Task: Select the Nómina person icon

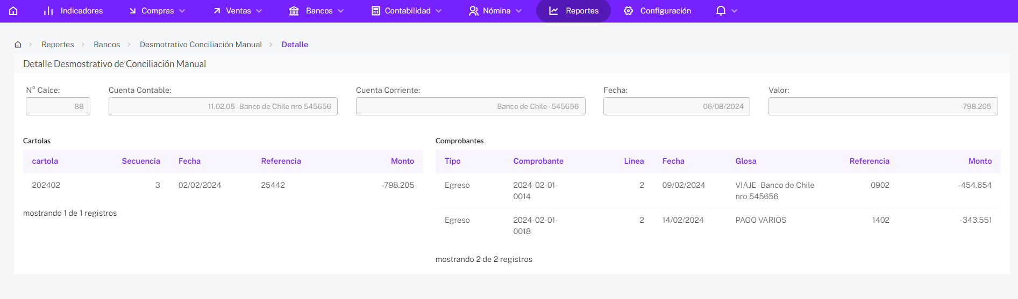Action: 473,11
